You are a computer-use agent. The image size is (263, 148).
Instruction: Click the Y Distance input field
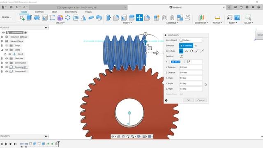coord(191,67)
